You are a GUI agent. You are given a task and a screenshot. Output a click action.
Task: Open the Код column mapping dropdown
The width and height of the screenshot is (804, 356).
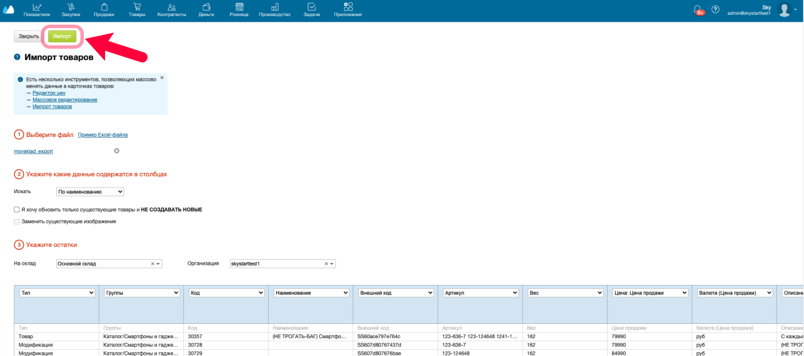click(x=227, y=293)
